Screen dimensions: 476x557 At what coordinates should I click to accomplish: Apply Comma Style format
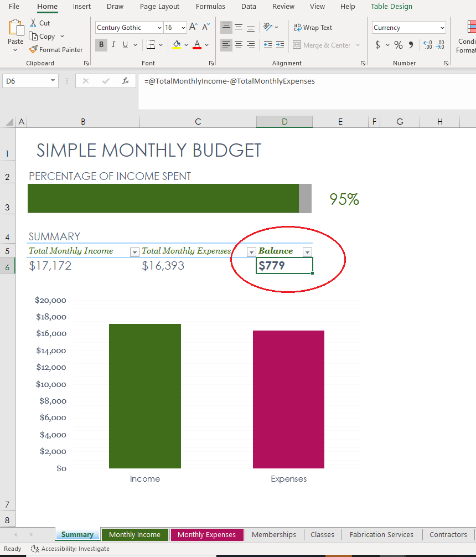click(411, 45)
